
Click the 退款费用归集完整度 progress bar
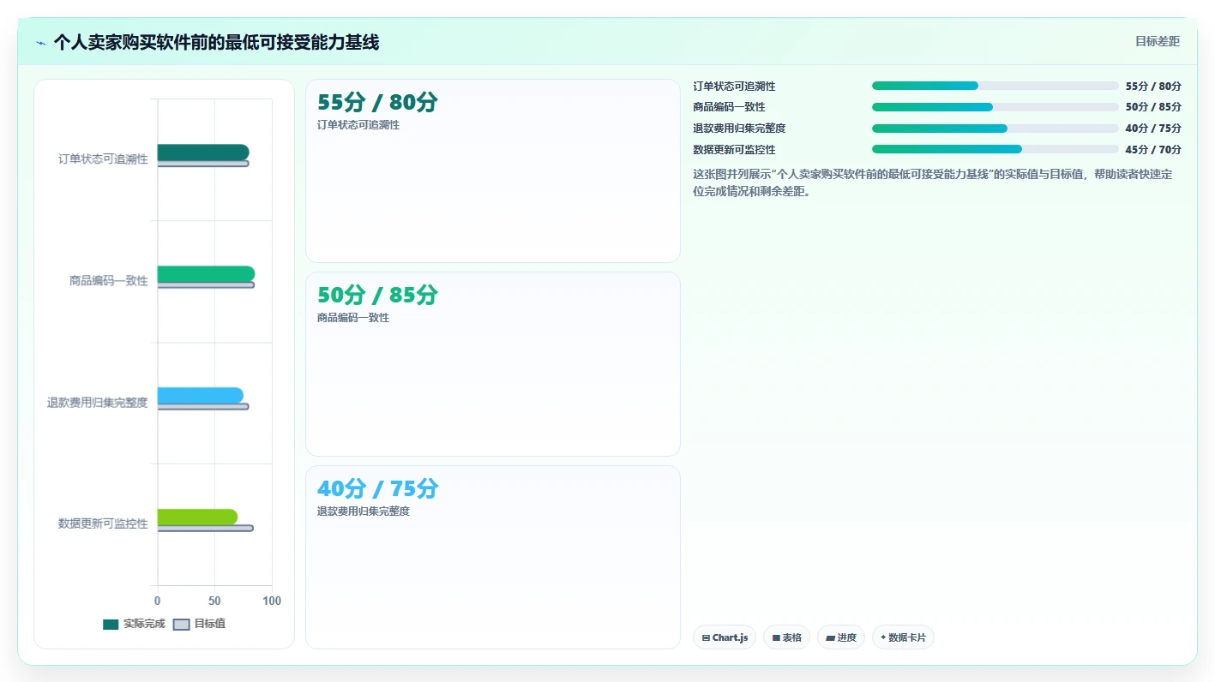(x=995, y=129)
